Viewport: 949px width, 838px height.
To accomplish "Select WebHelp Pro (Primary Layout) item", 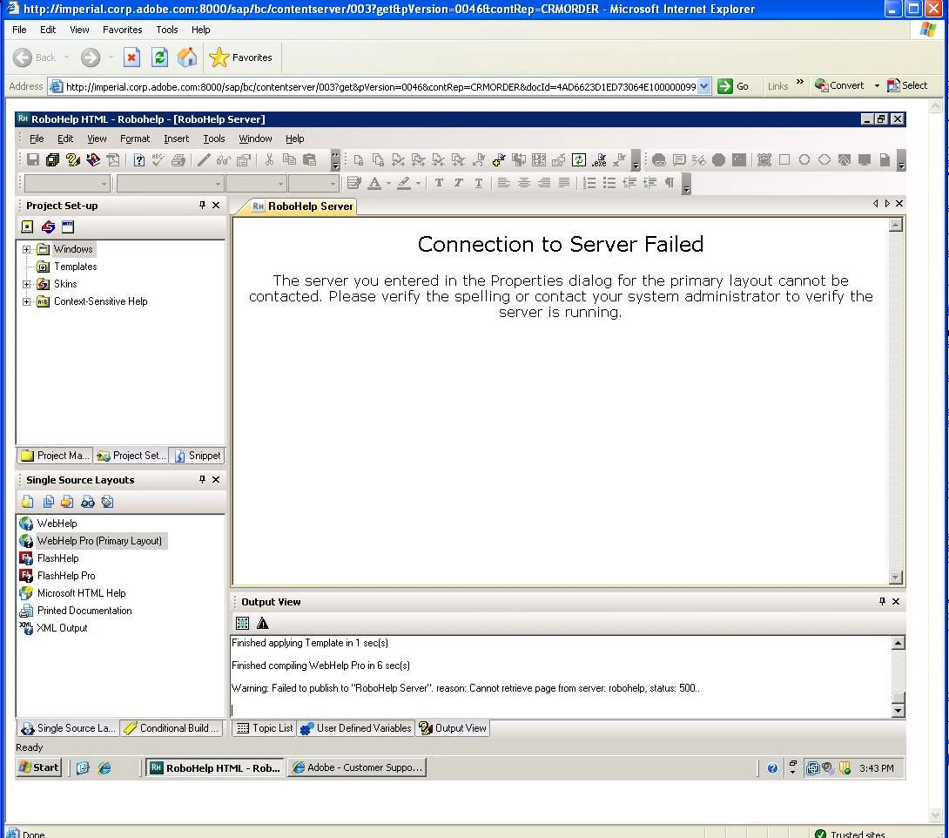I will click(x=92, y=541).
